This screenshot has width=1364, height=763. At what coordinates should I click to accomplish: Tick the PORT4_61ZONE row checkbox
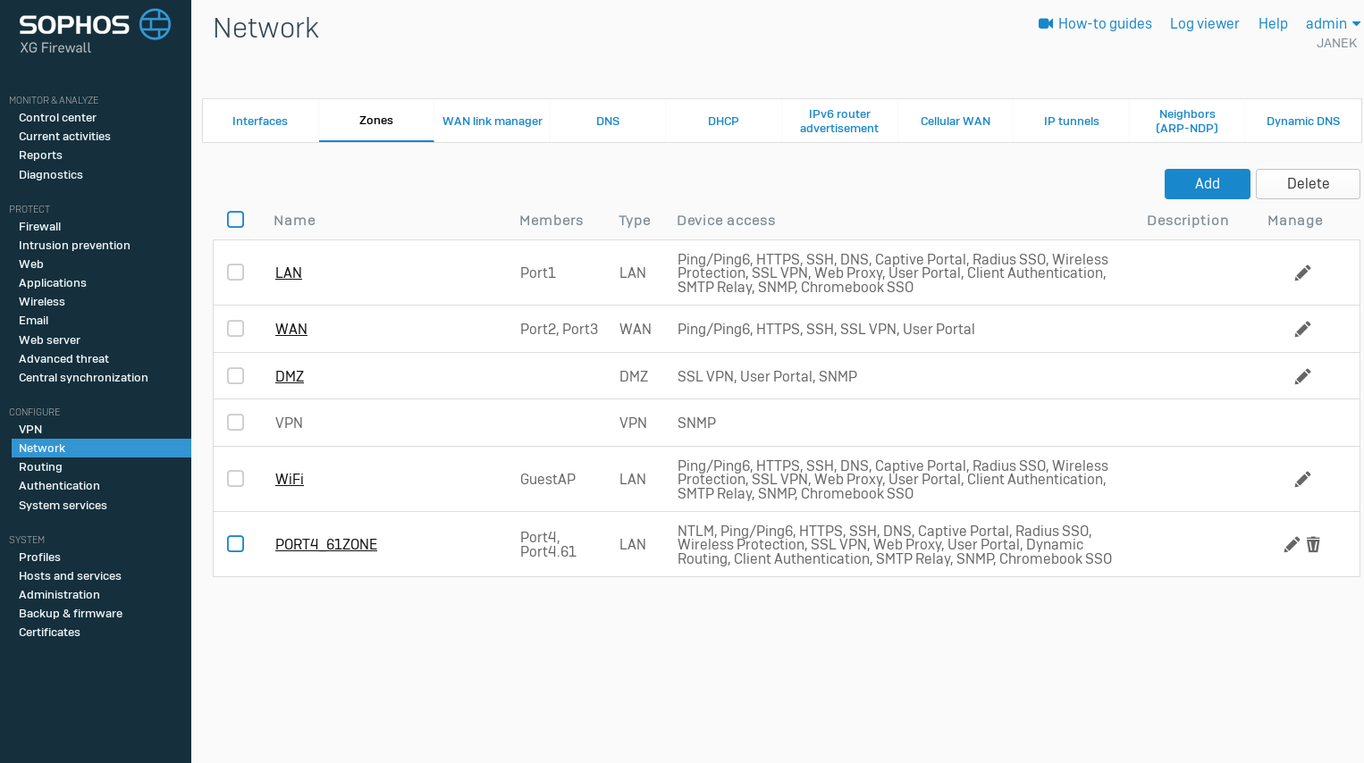[x=236, y=544]
